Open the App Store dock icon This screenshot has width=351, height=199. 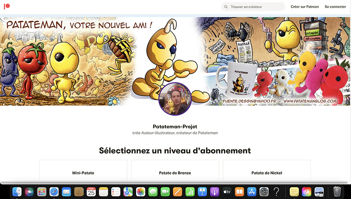(x=252, y=192)
